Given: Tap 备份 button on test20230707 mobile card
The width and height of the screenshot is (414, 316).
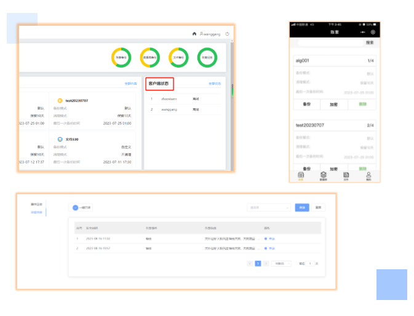Looking at the screenshot, I should pos(307,168).
